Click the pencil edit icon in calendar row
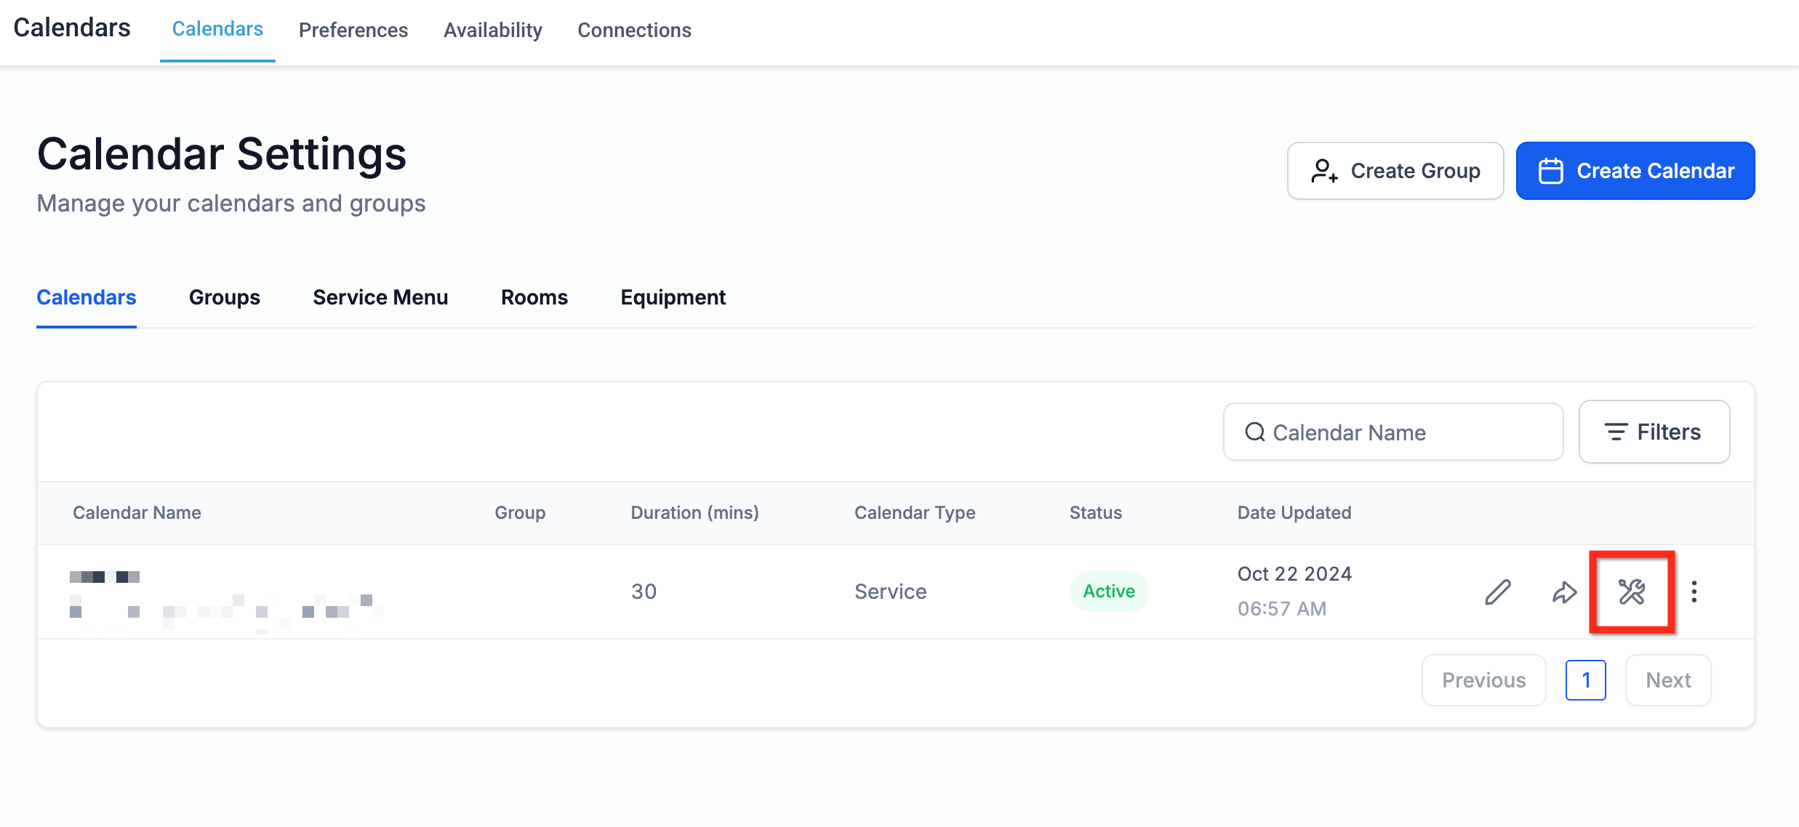This screenshot has width=1799, height=827. tap(1497, 592)
